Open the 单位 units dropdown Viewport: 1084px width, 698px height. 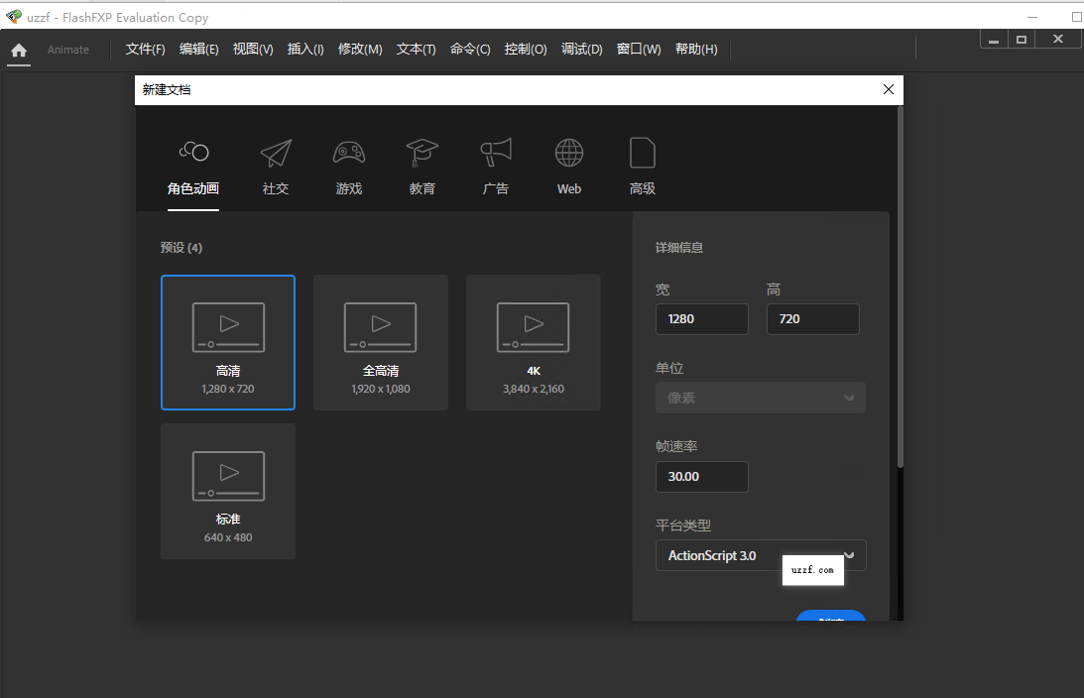(760, 398)
